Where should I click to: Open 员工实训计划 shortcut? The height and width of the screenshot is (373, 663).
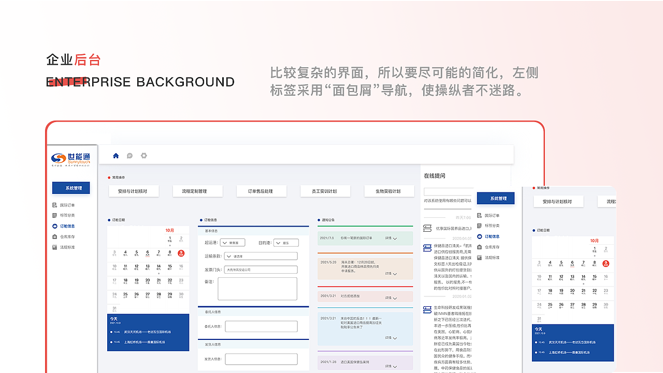(325, 191)
